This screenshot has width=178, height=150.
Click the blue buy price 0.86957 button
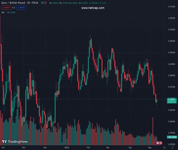coord(21,7)
